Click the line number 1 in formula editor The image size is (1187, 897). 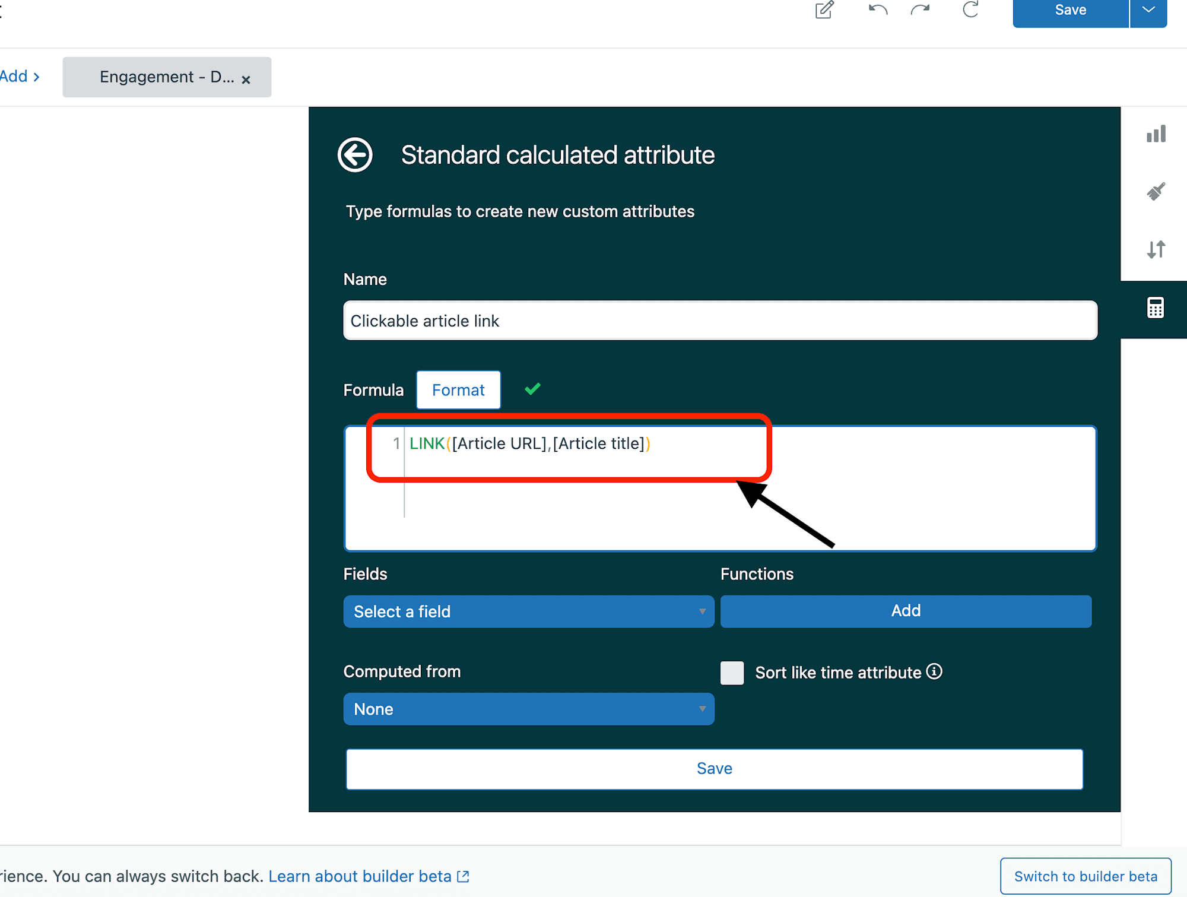[396, 443]
